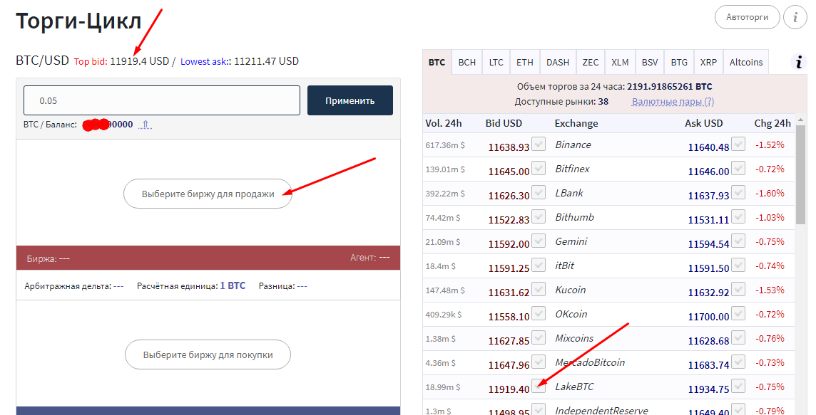The width and height of the screenshot is (816, 415).
Task: Click the Ask USD column header
Action: point(703,123)
